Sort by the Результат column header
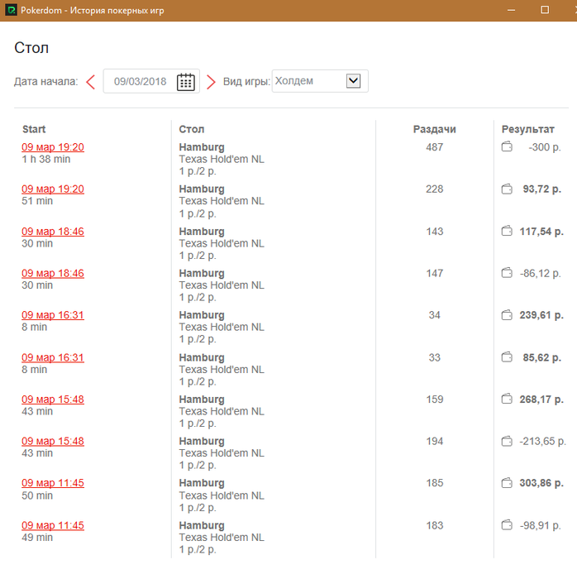 (527, 129)
